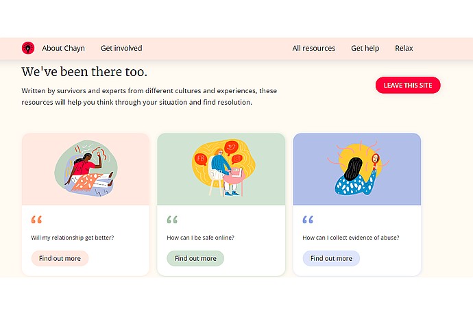Find out more about online safety
Screen dimensions: 473x315
(195, 258)
